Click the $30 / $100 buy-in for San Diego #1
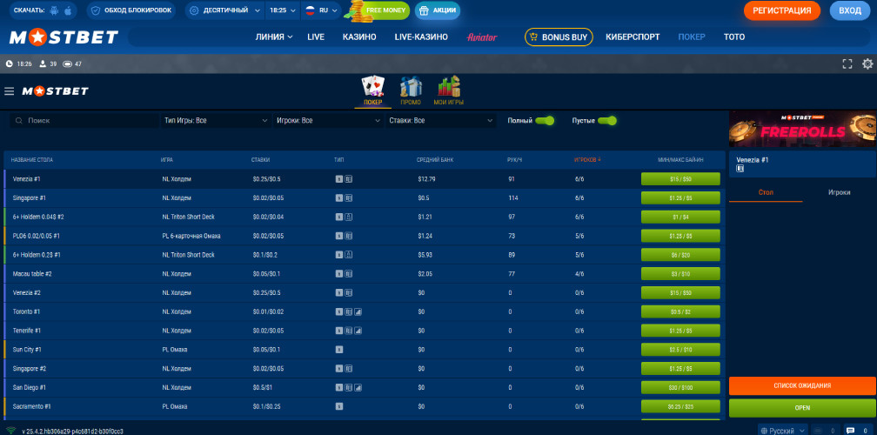This screenshot has width=877, height=435. tap(680, 388)
